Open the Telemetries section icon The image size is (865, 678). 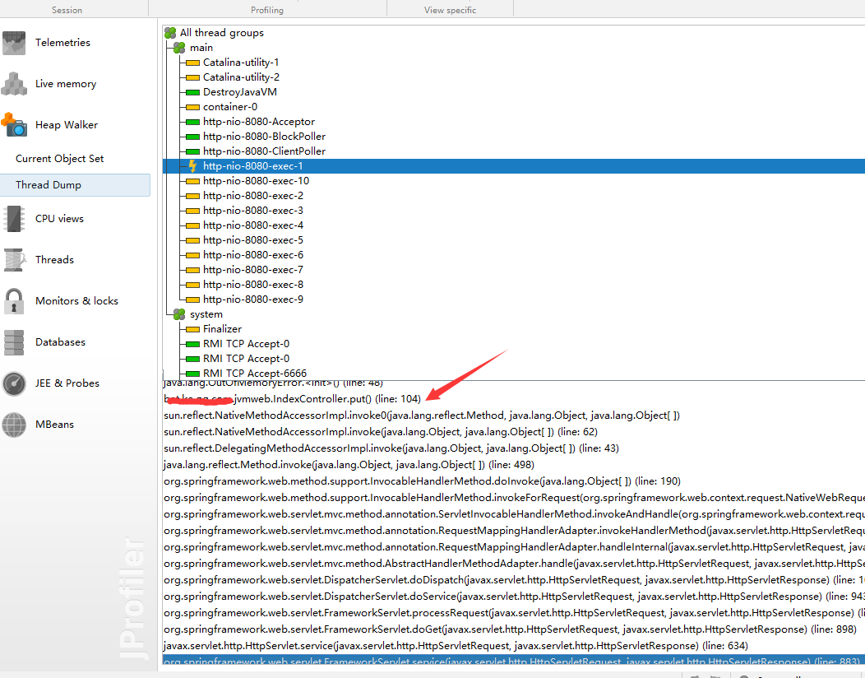click(14, 43)
